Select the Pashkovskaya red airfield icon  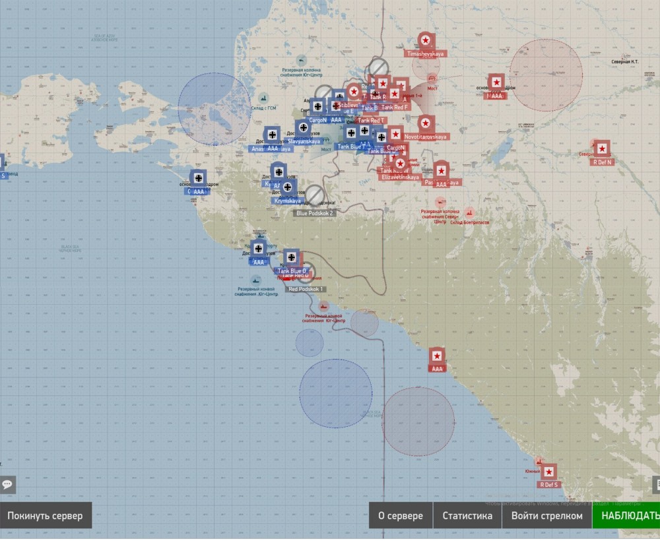click(x=441, y=170)
